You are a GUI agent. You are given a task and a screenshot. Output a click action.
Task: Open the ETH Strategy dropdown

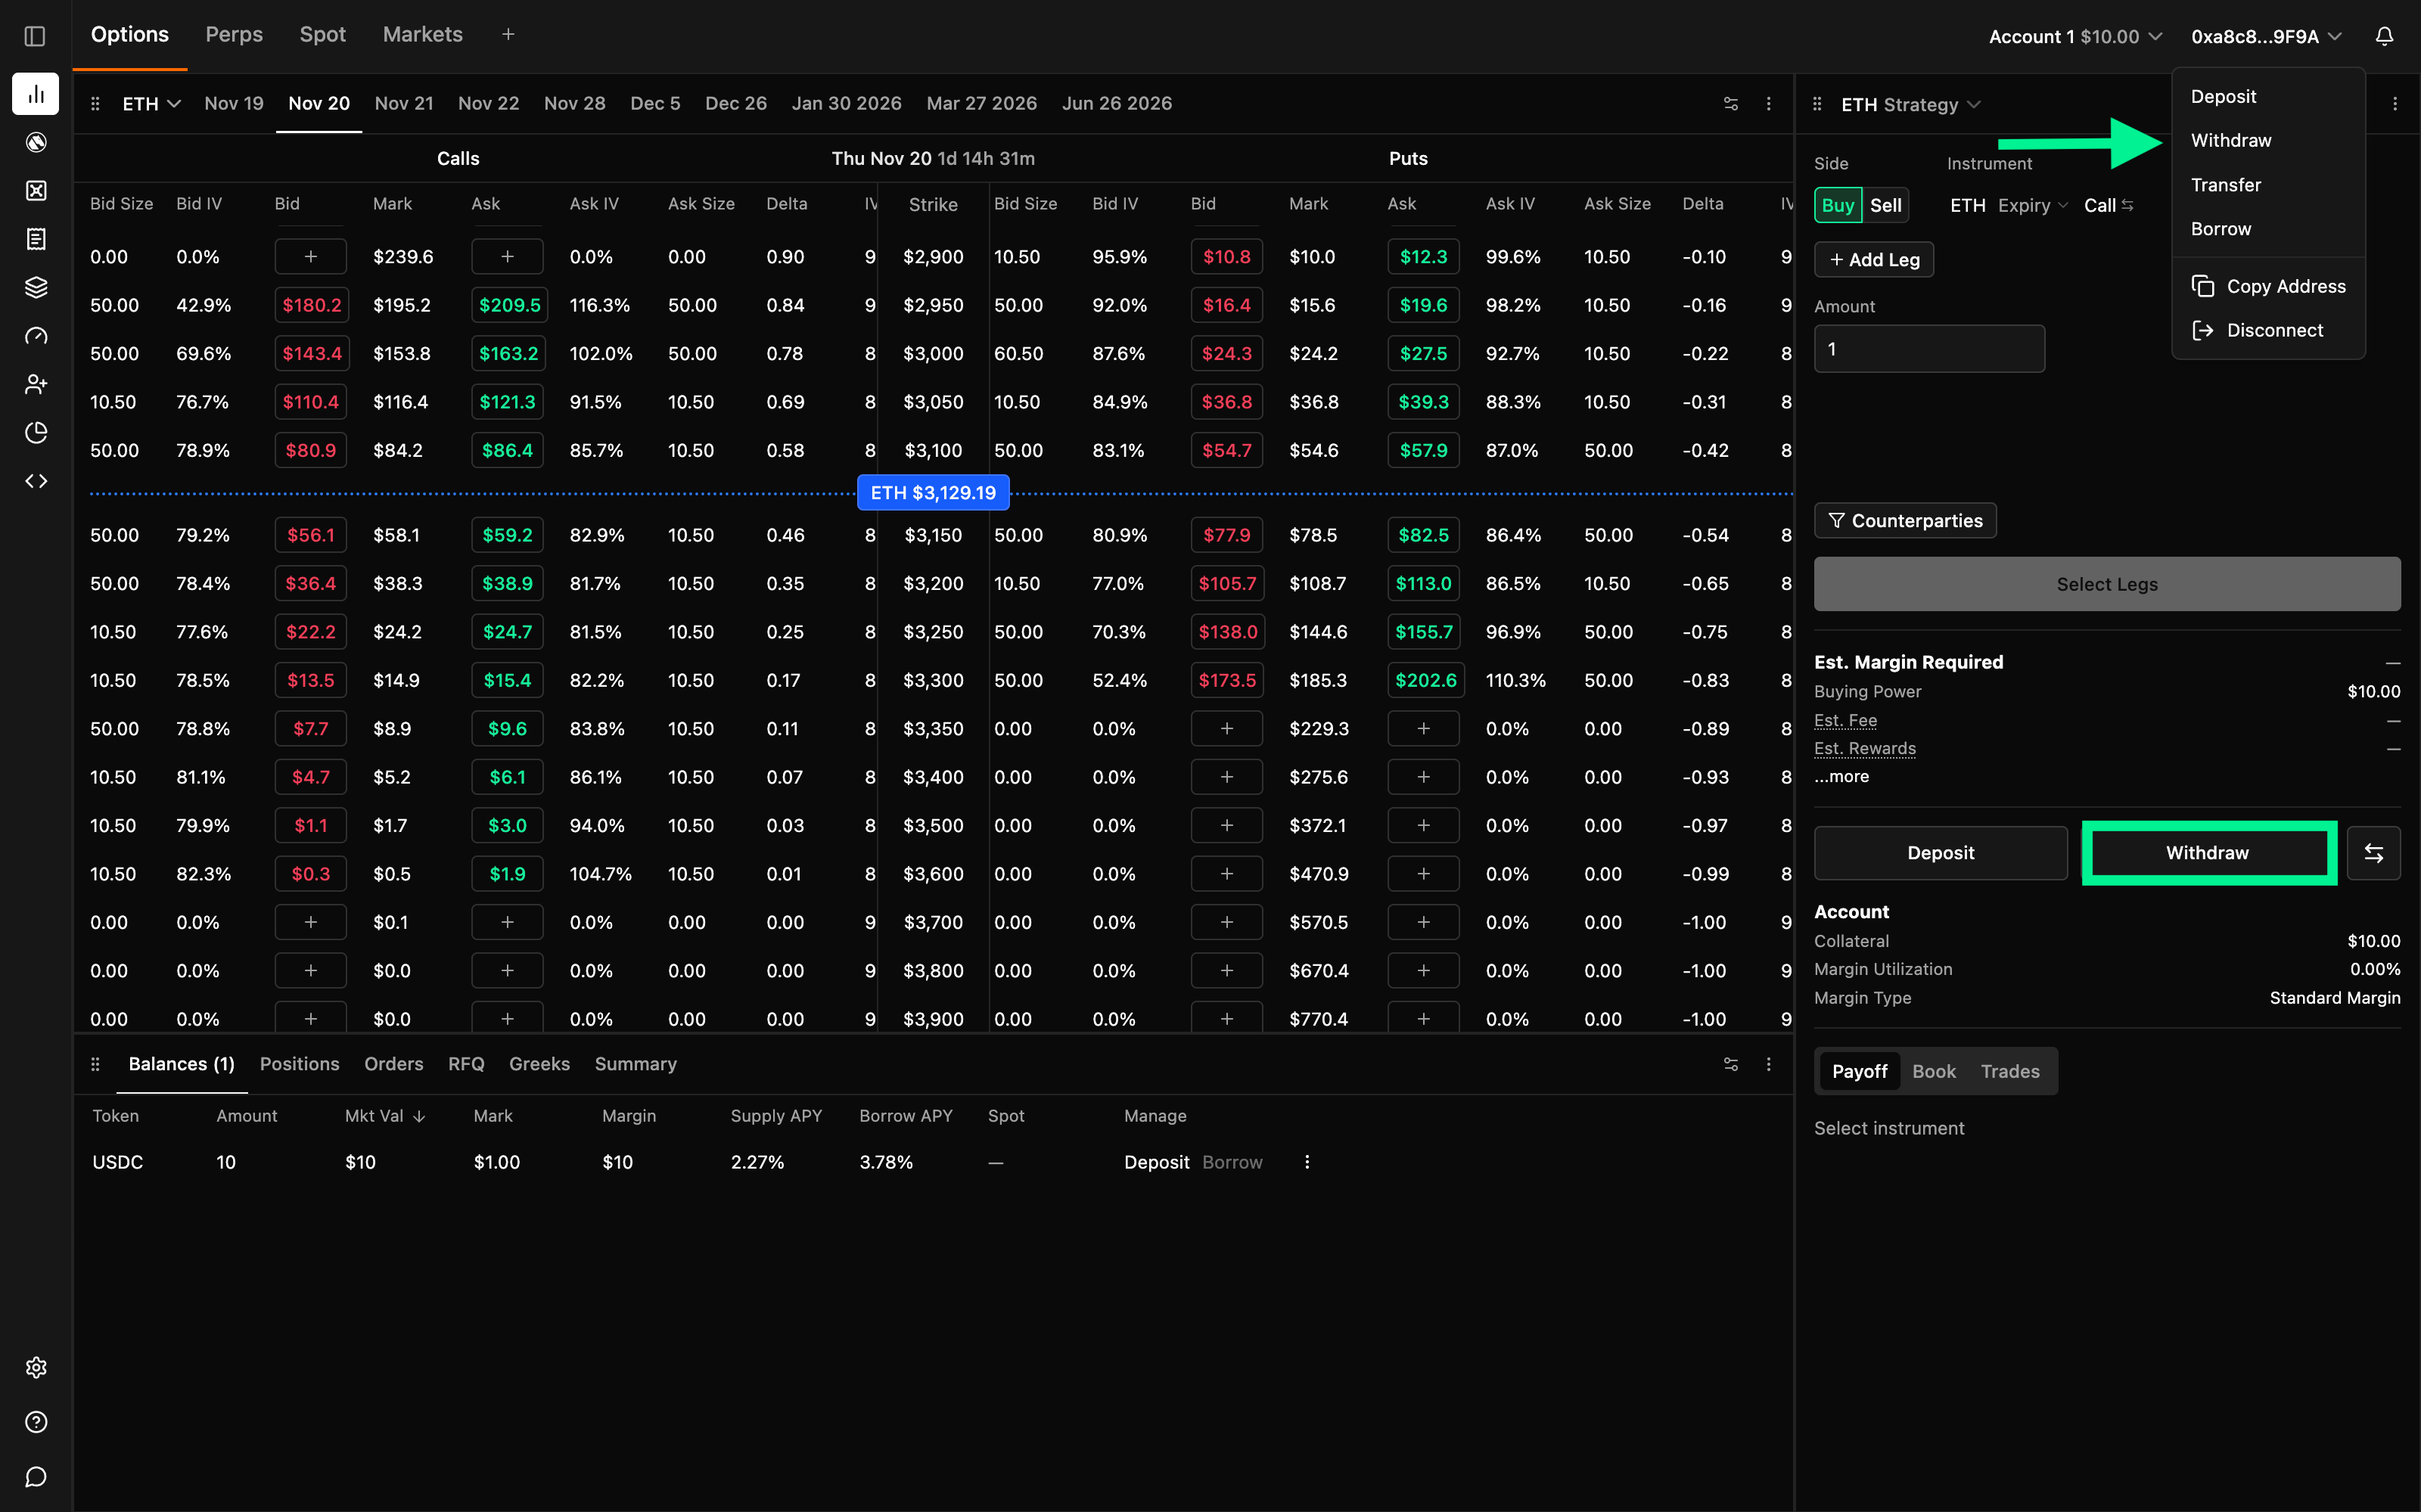tap(1910, 105)
